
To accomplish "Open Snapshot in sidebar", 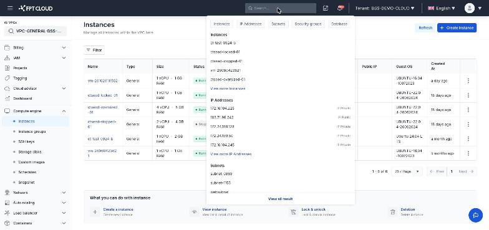I will (x=26, y=182).
